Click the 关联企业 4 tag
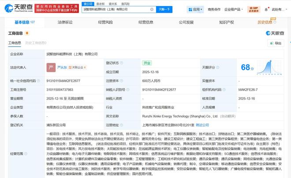291x178 pixels. tap(77, 67)
